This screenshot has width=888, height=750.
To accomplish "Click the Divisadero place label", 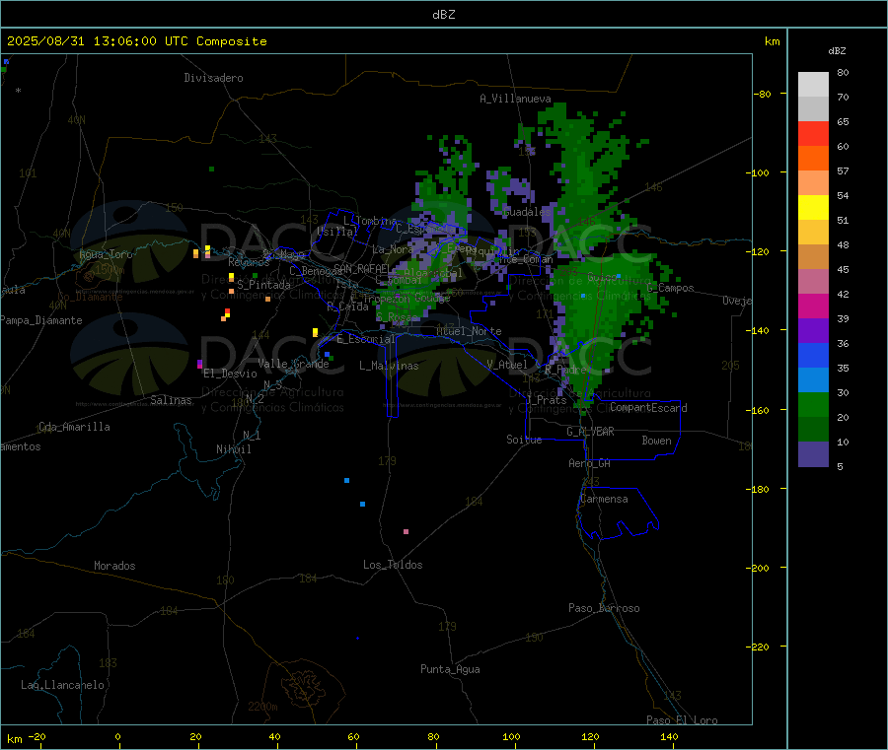I will click(213, 78).
